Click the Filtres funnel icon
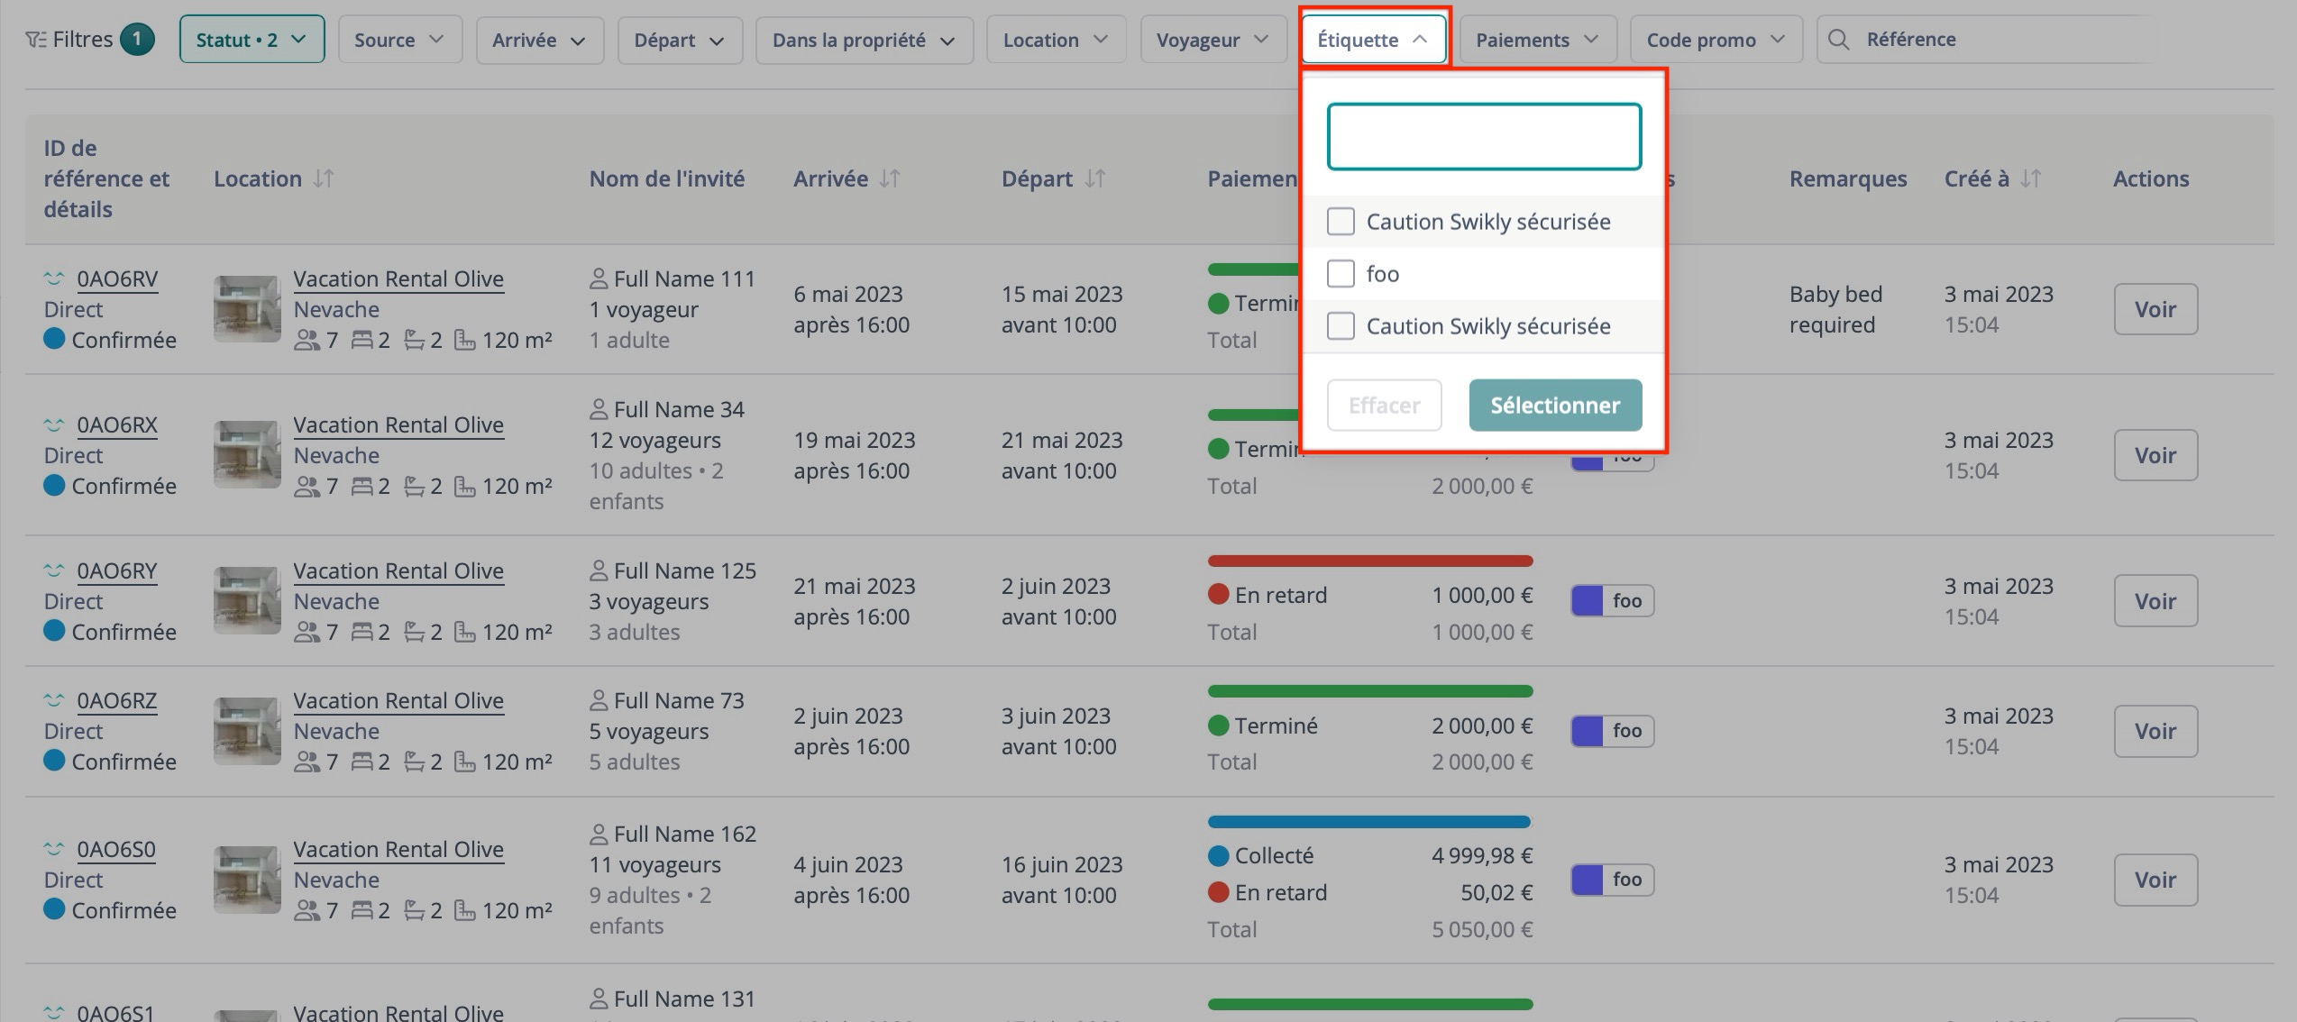Screen dimensions: 2297x1022 click(x=36, y=40)
